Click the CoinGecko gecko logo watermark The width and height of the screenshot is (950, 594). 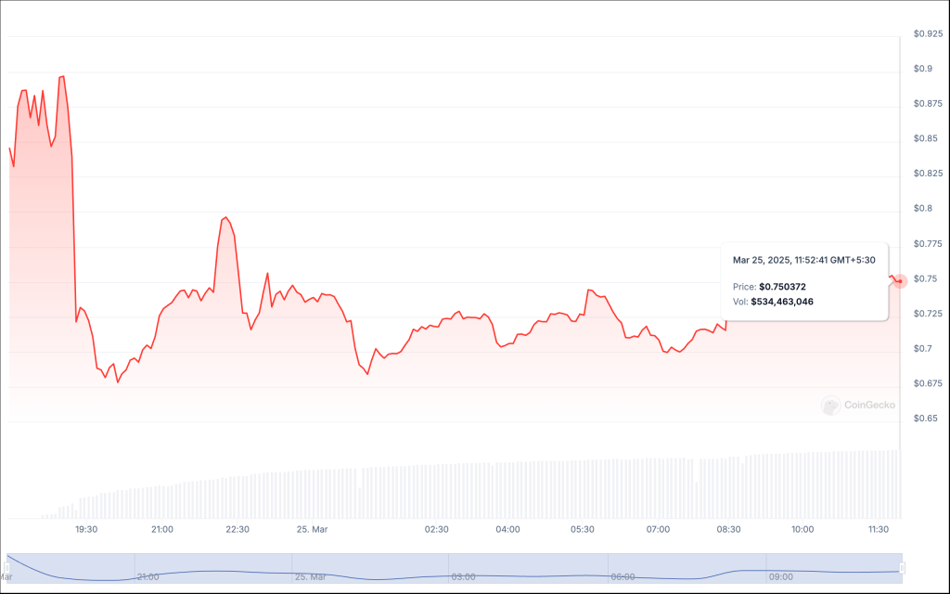pos(830,405)
